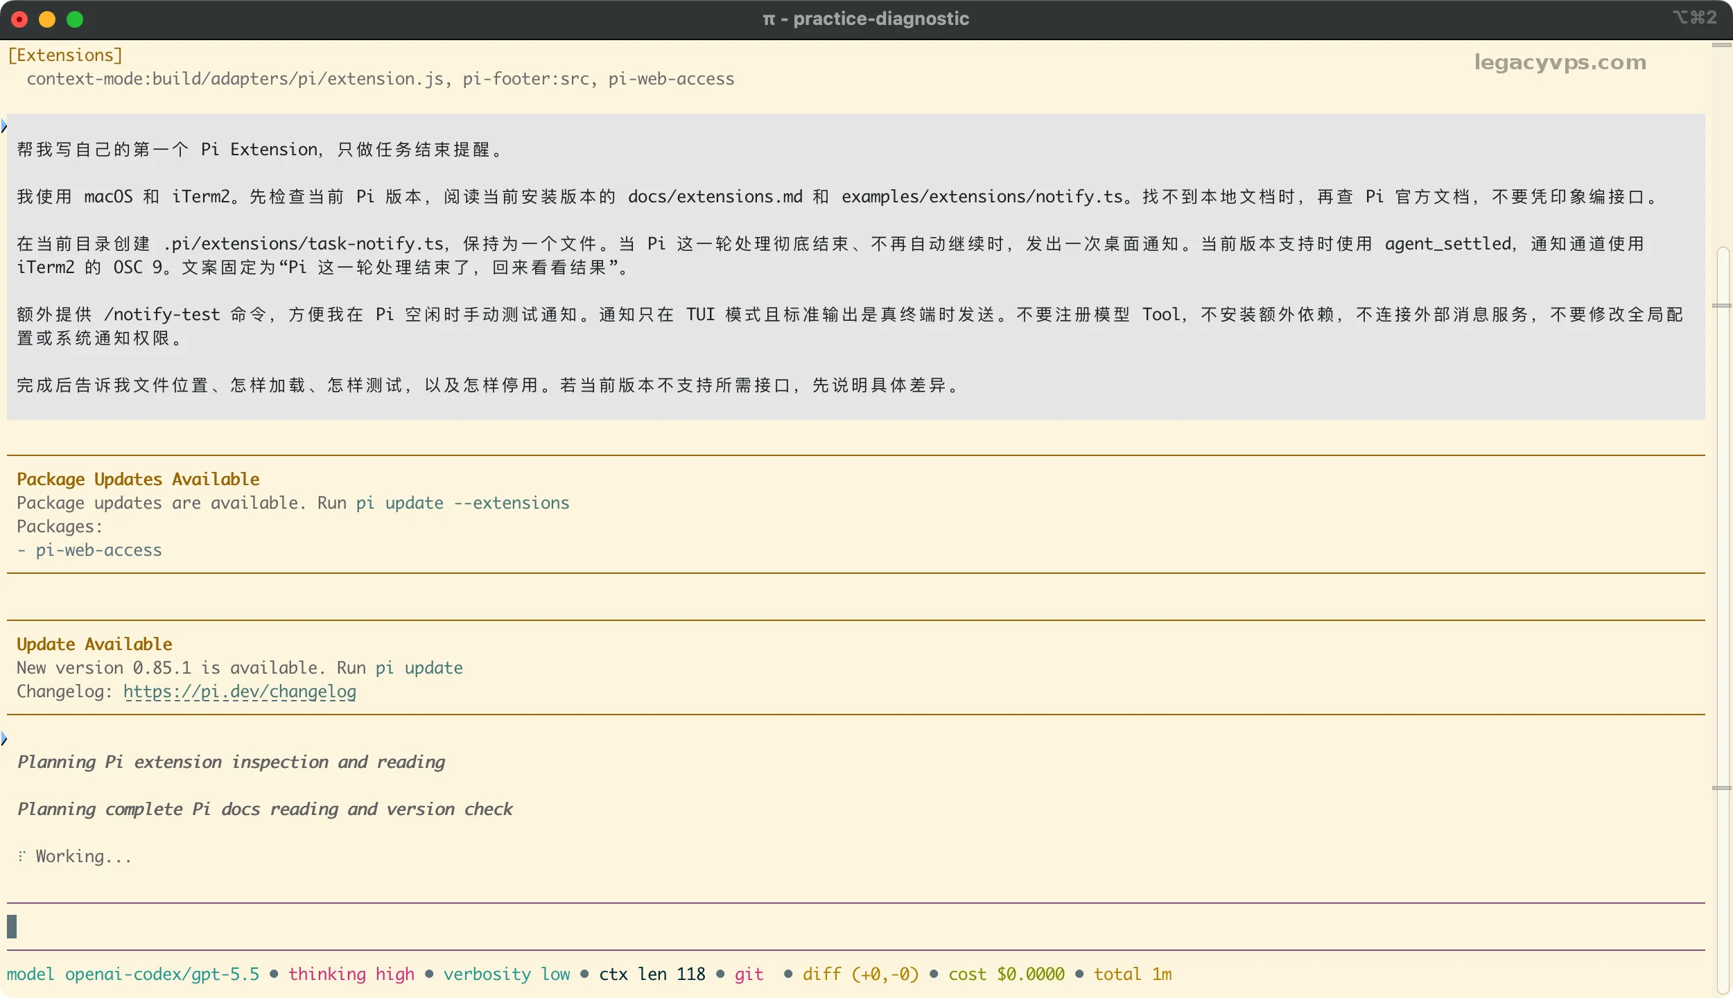Click the 'cost $0.0000' footer entry
Screen dimensions: 1733x998
coord(1007,974)
